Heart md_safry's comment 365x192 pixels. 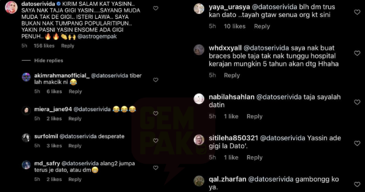(156, 168)
